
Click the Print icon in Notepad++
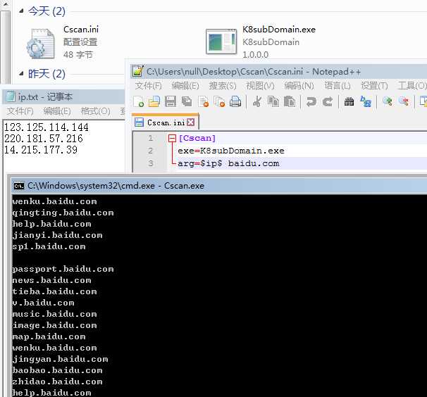click(235, 102)
